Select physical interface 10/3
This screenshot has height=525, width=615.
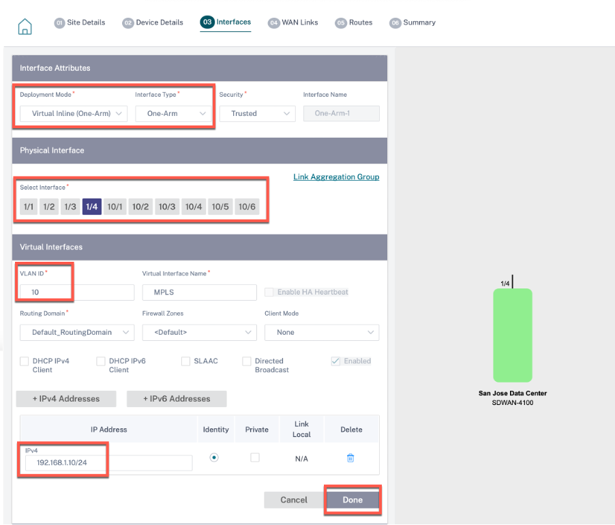tap(167, 207)
